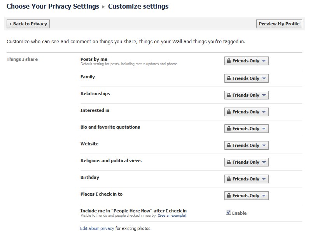Open the Places I check in to dropdown
315x235 pixels.
tap(246, 196)
